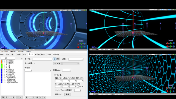Switch to the 表示枠 tab

point(37,54)
